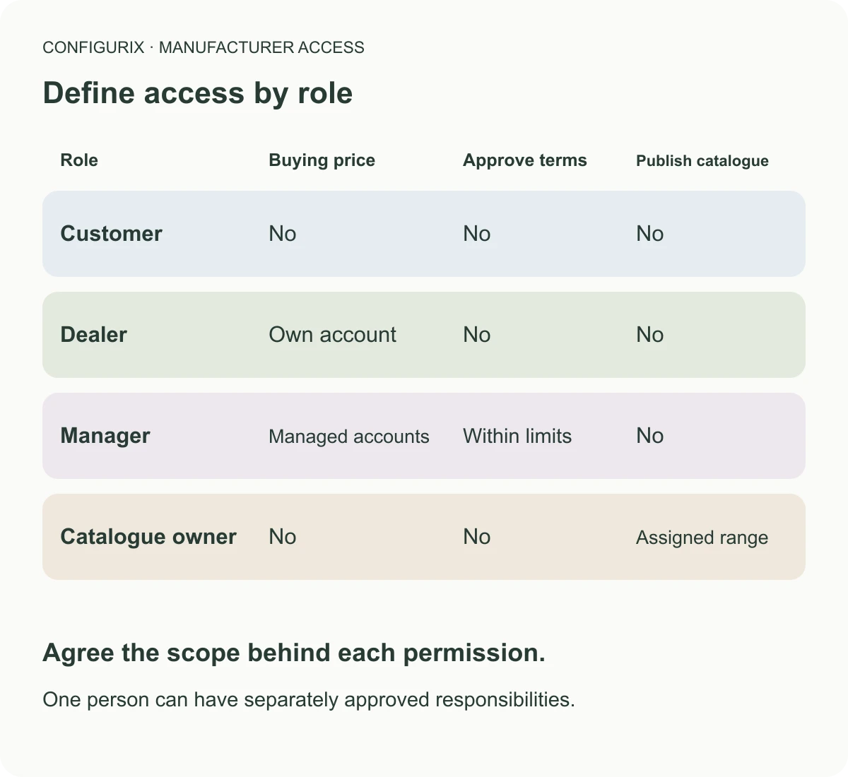Click Manager's Managed accounts cell

coord(349,437)
